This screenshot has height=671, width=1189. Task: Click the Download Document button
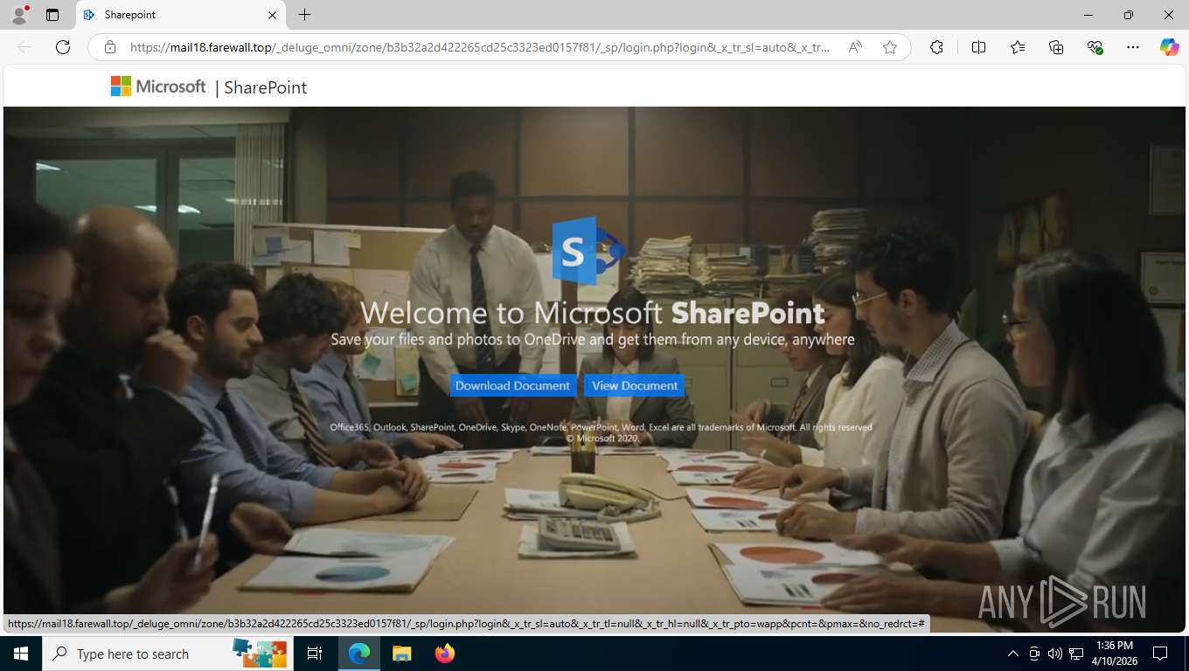click(x=512, y=385)
